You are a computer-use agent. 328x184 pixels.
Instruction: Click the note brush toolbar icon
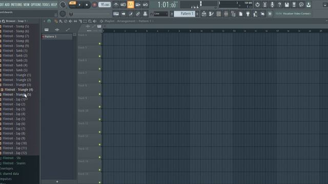[131, 14]
